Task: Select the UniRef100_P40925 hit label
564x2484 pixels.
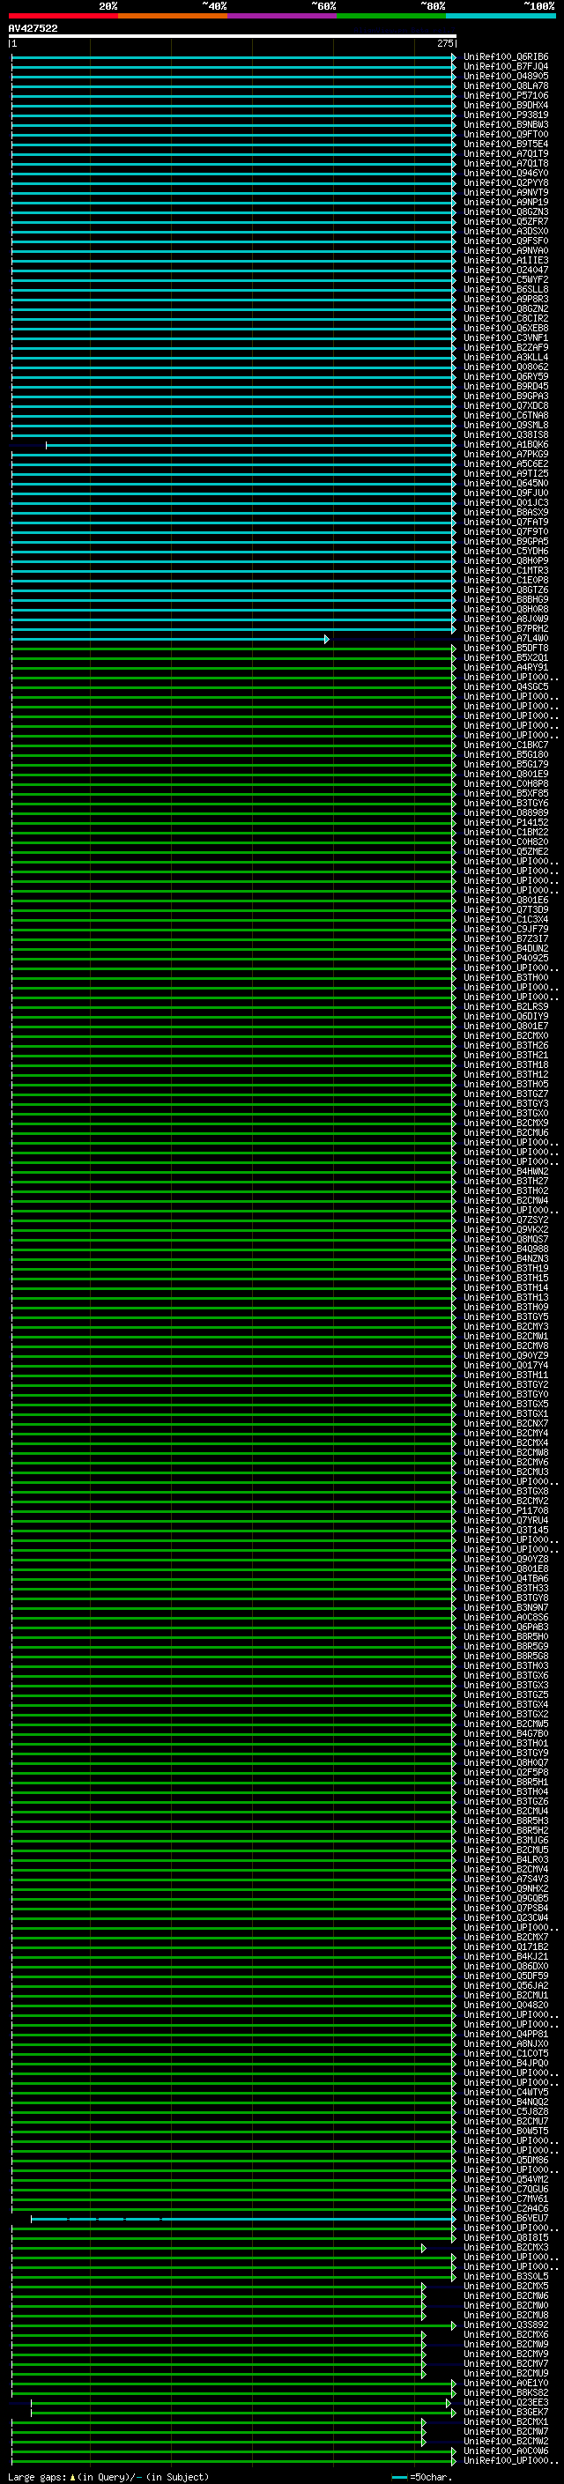Action: tap(505, 959)
